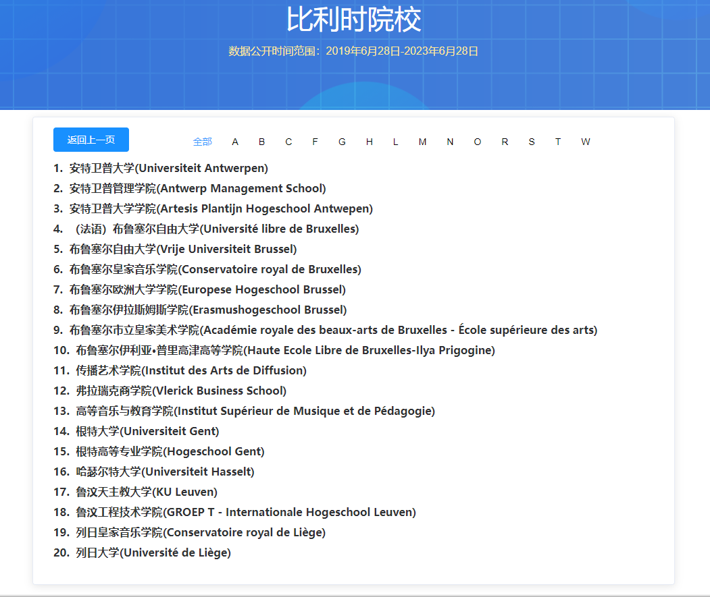Select Institut Supérieur de Musique et de Pédagogie
The image size is (710, 597).
tap(244, 411)
